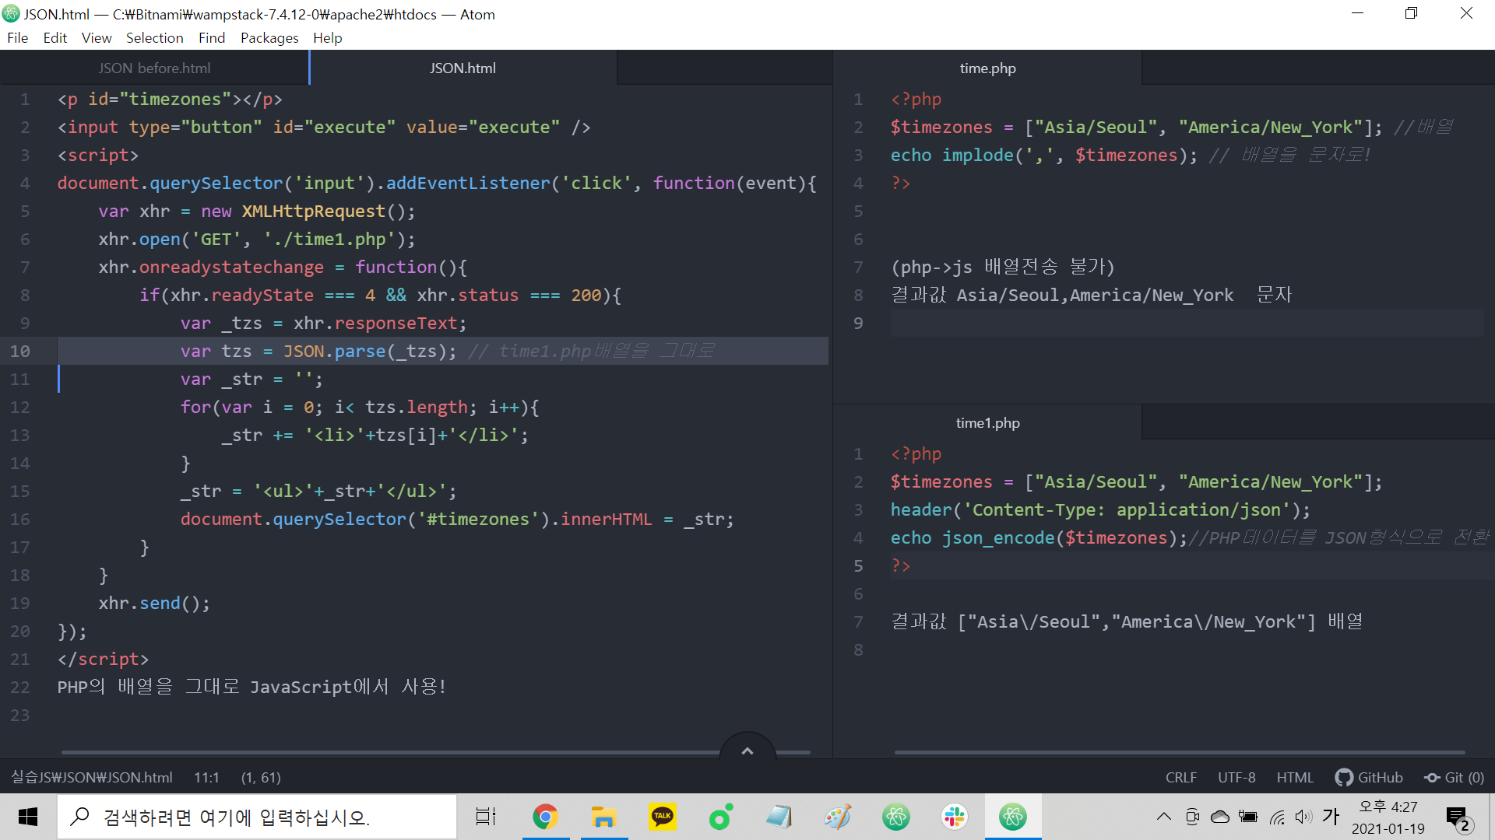Open Chrome from the taskbar

[x=546, y=817]
